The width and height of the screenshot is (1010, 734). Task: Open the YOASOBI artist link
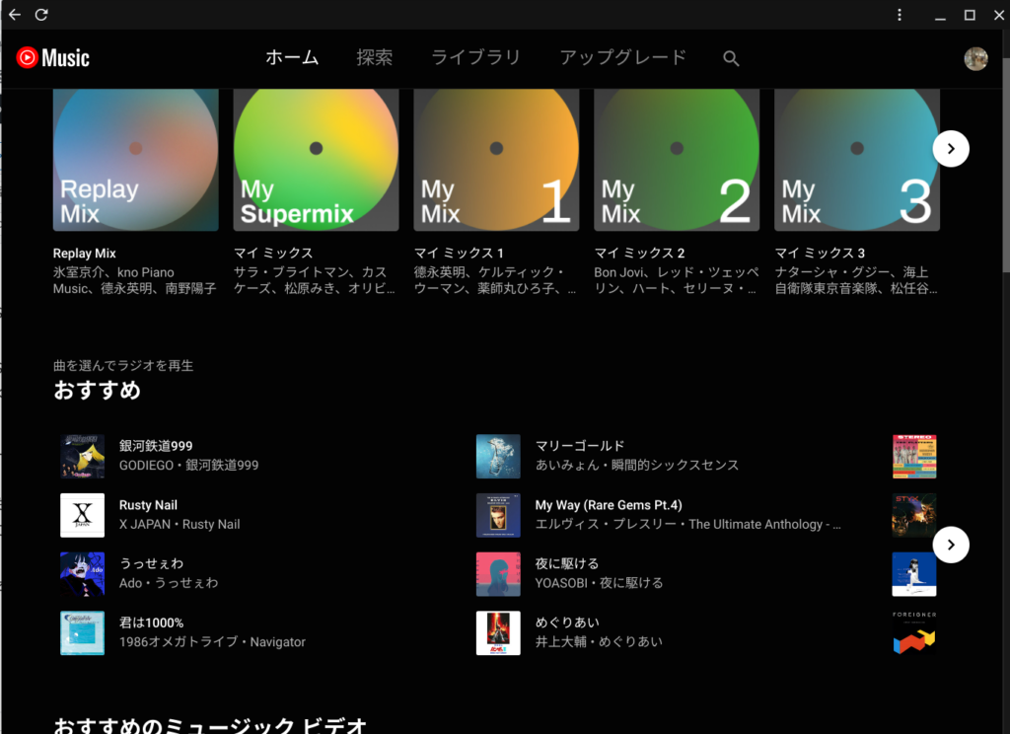(x=561, y=583)
